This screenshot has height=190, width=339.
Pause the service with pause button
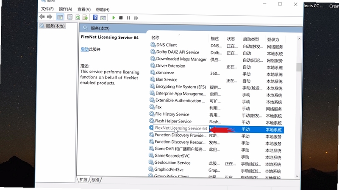(128, 18)
